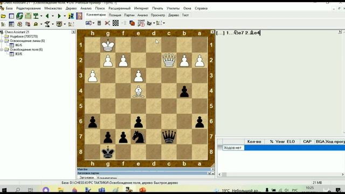Open dropdown arrow next to right green arrow
Viewport: 345px width, 194px height.
click(65, 16)
